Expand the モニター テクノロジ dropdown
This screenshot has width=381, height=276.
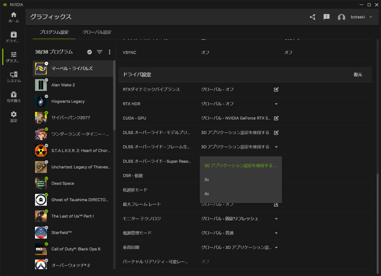276,219
